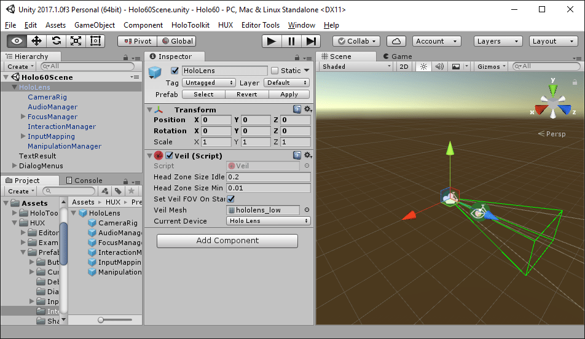The image size is (585, 339).
Task: Enable the Static checkbox
Action: pyautogui.click(x=275, y=71)
